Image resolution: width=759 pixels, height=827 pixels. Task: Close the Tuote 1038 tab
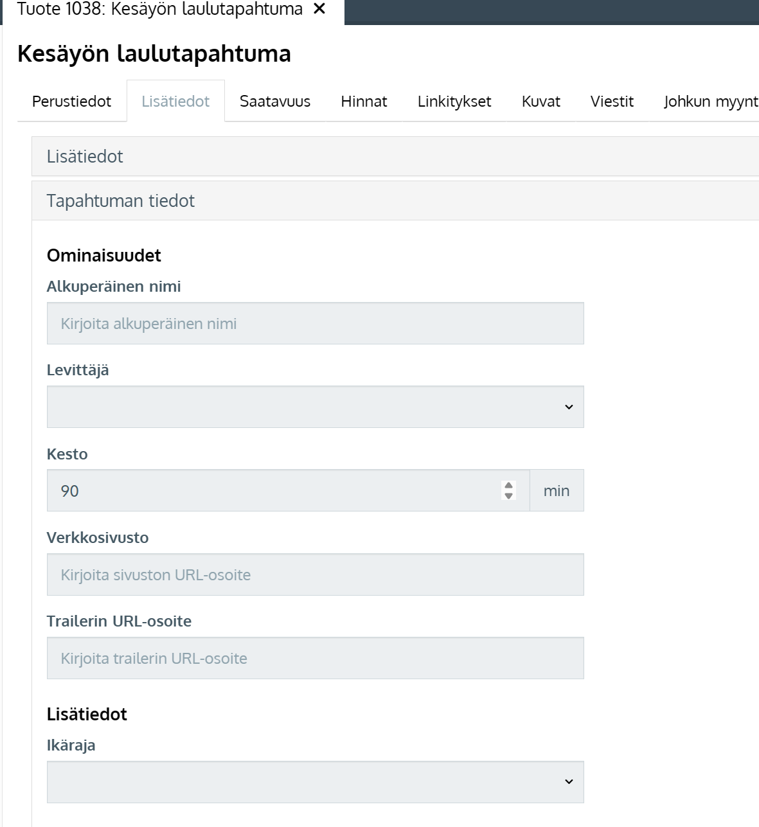319,9
